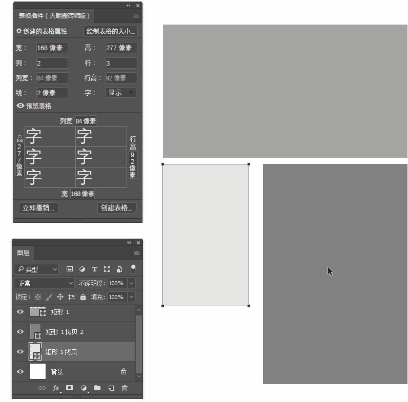Filter layers by type (T) icon
The image size is (408, 402).
[95, 269]
